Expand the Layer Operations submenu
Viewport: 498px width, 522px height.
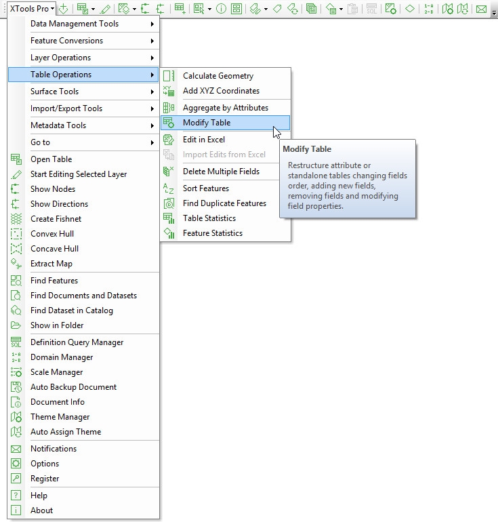(84, 58)
